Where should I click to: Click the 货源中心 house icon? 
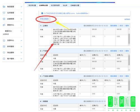point(4,40)
